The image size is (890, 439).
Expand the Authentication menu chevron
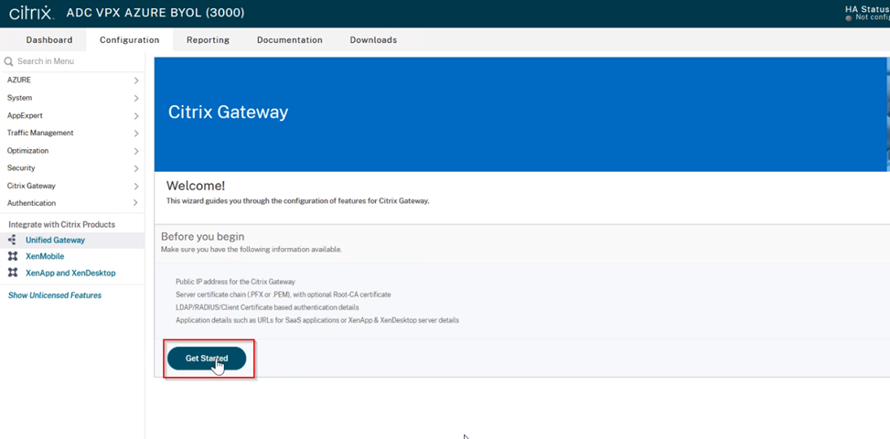136,203
